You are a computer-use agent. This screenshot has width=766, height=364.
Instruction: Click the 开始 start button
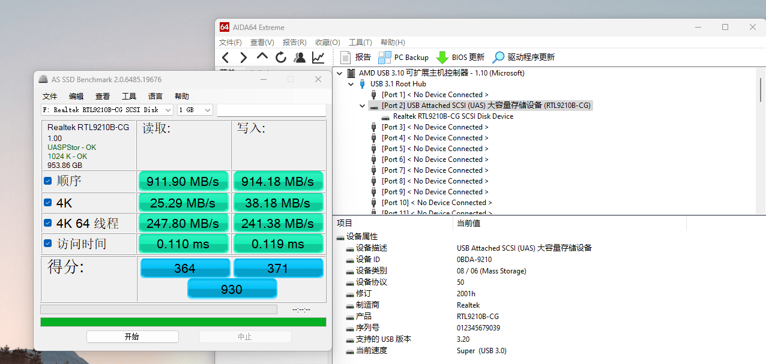click(x=132, y=336)
